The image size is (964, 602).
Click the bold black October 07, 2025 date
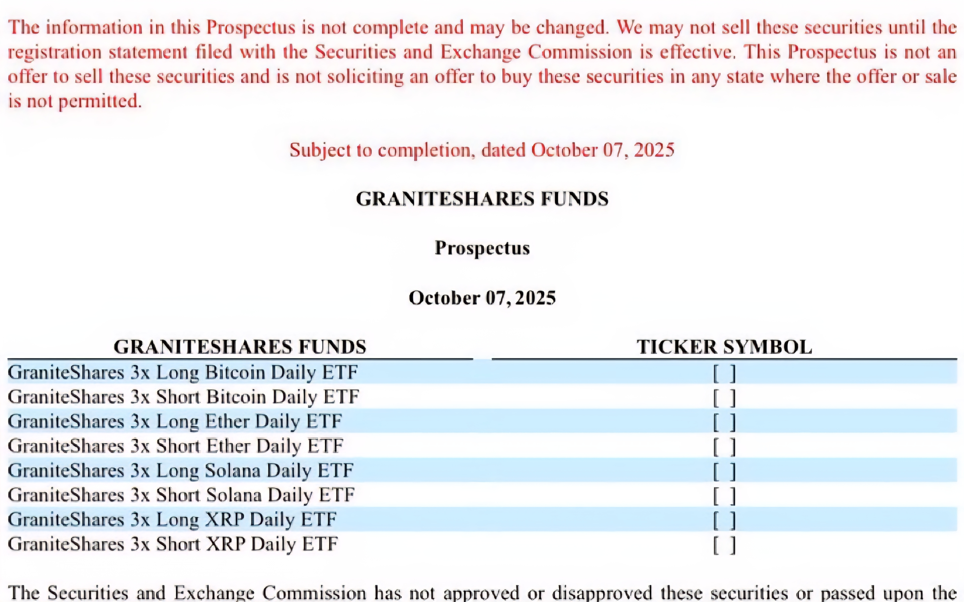(482, 298)
